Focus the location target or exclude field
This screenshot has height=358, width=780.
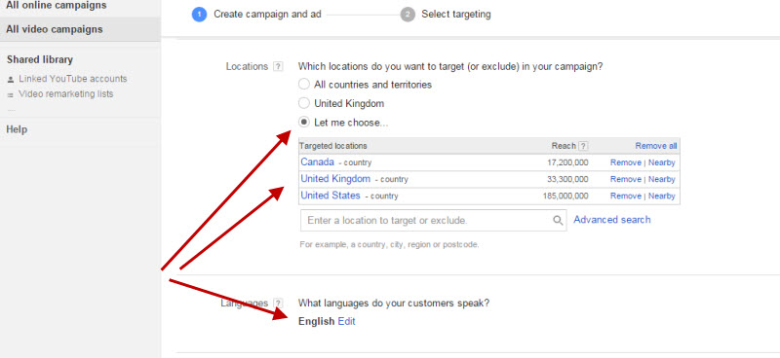(433, 220)
